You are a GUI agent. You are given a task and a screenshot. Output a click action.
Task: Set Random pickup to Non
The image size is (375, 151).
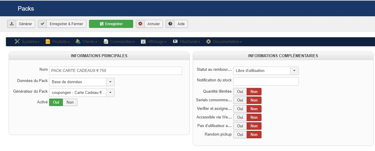coord(254,135)
